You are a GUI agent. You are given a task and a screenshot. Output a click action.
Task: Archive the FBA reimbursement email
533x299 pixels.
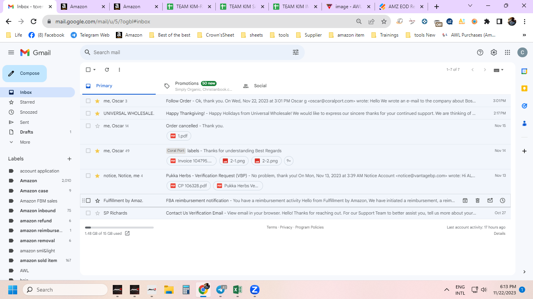tap(465, 201)
